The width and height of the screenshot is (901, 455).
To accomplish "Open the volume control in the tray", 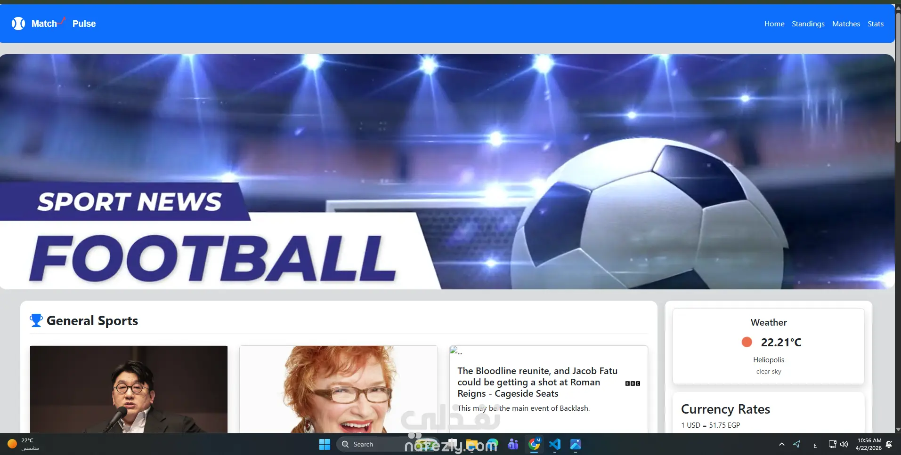I will (844, 444).
